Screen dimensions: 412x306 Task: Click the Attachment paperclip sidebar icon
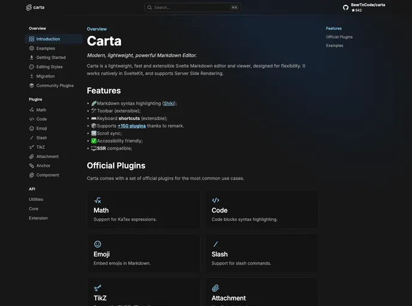32,156
